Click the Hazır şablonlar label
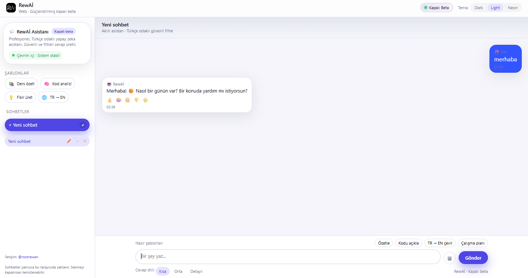Image resolution: width=528 pixels, height=278 pixels. tap(149, 243)
